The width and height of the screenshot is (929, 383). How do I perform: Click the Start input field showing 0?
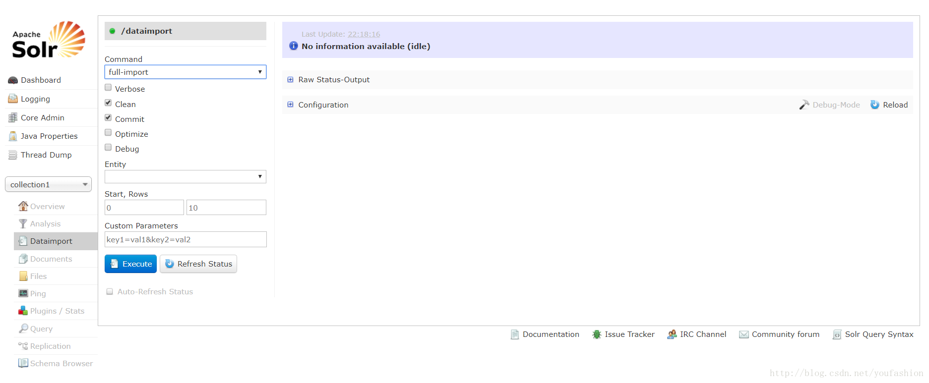[x=144, y=208]
